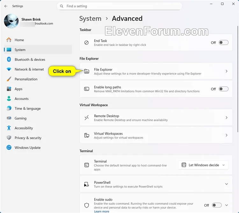This screenshot has width=239, height=213.
Task: Click the Personalization paintbrush icon
Action: [x=9, y=79]
